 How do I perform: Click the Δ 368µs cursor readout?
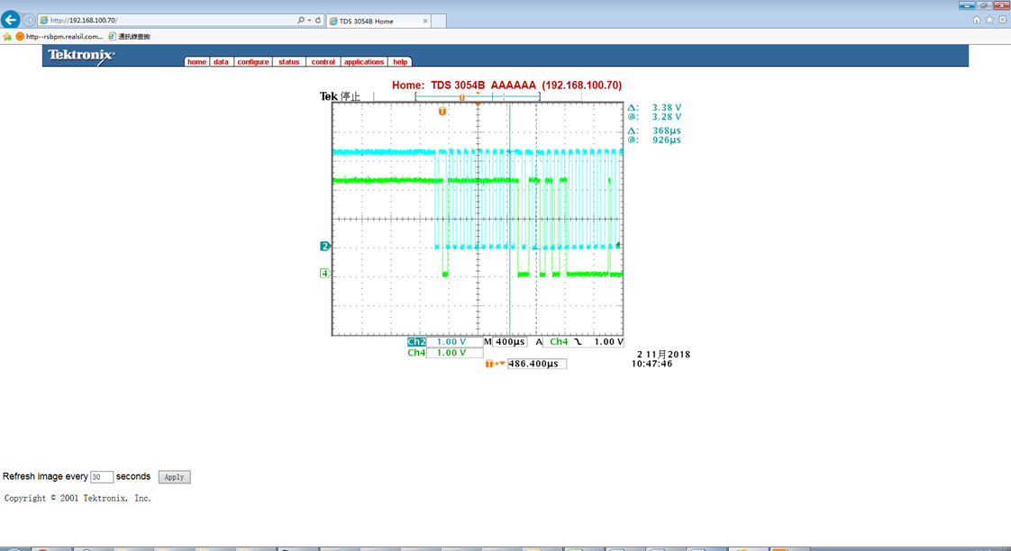tap(654, 131)
